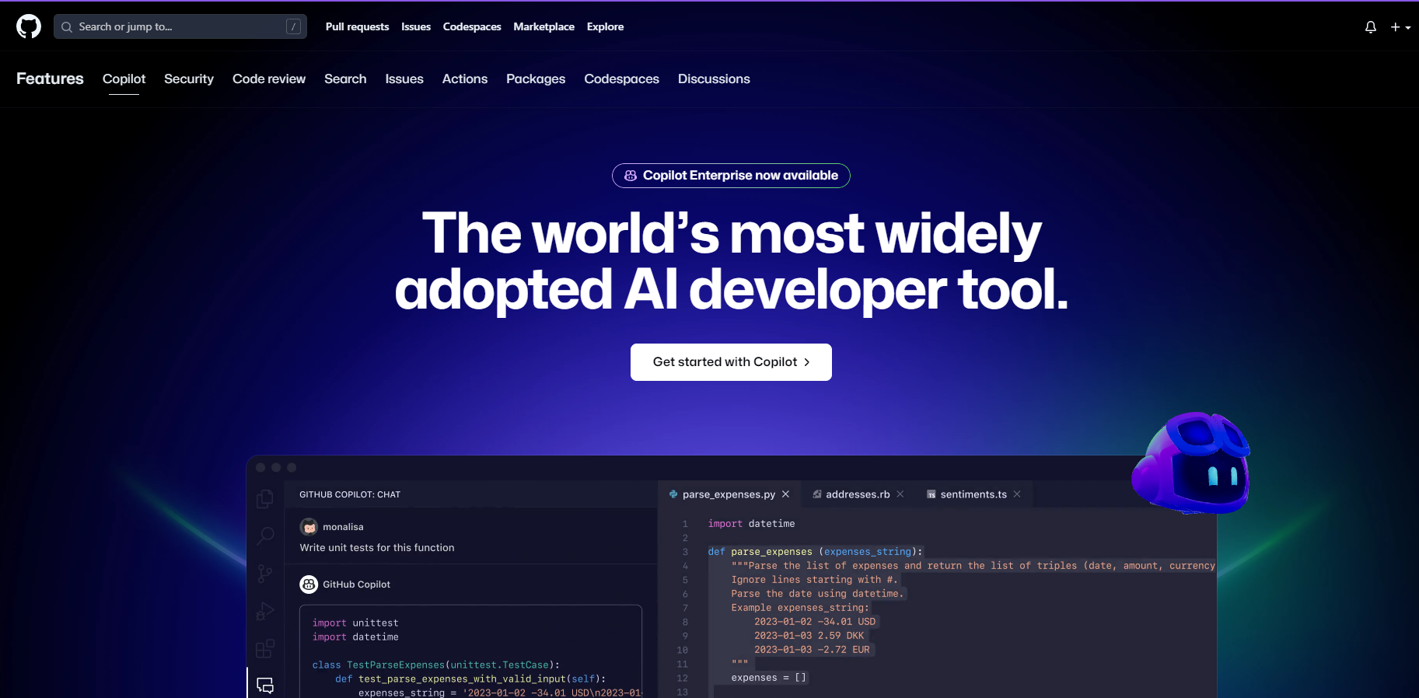
Task: Click the Python file icon on parse_expenses.py
Action: click(673, 494)
